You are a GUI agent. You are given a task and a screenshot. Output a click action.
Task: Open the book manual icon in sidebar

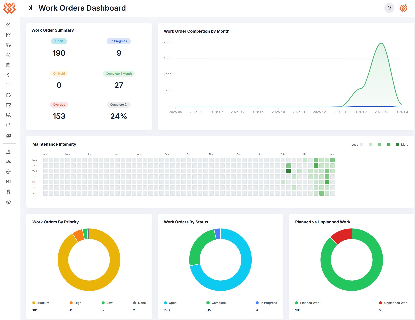tap(8, 182)
